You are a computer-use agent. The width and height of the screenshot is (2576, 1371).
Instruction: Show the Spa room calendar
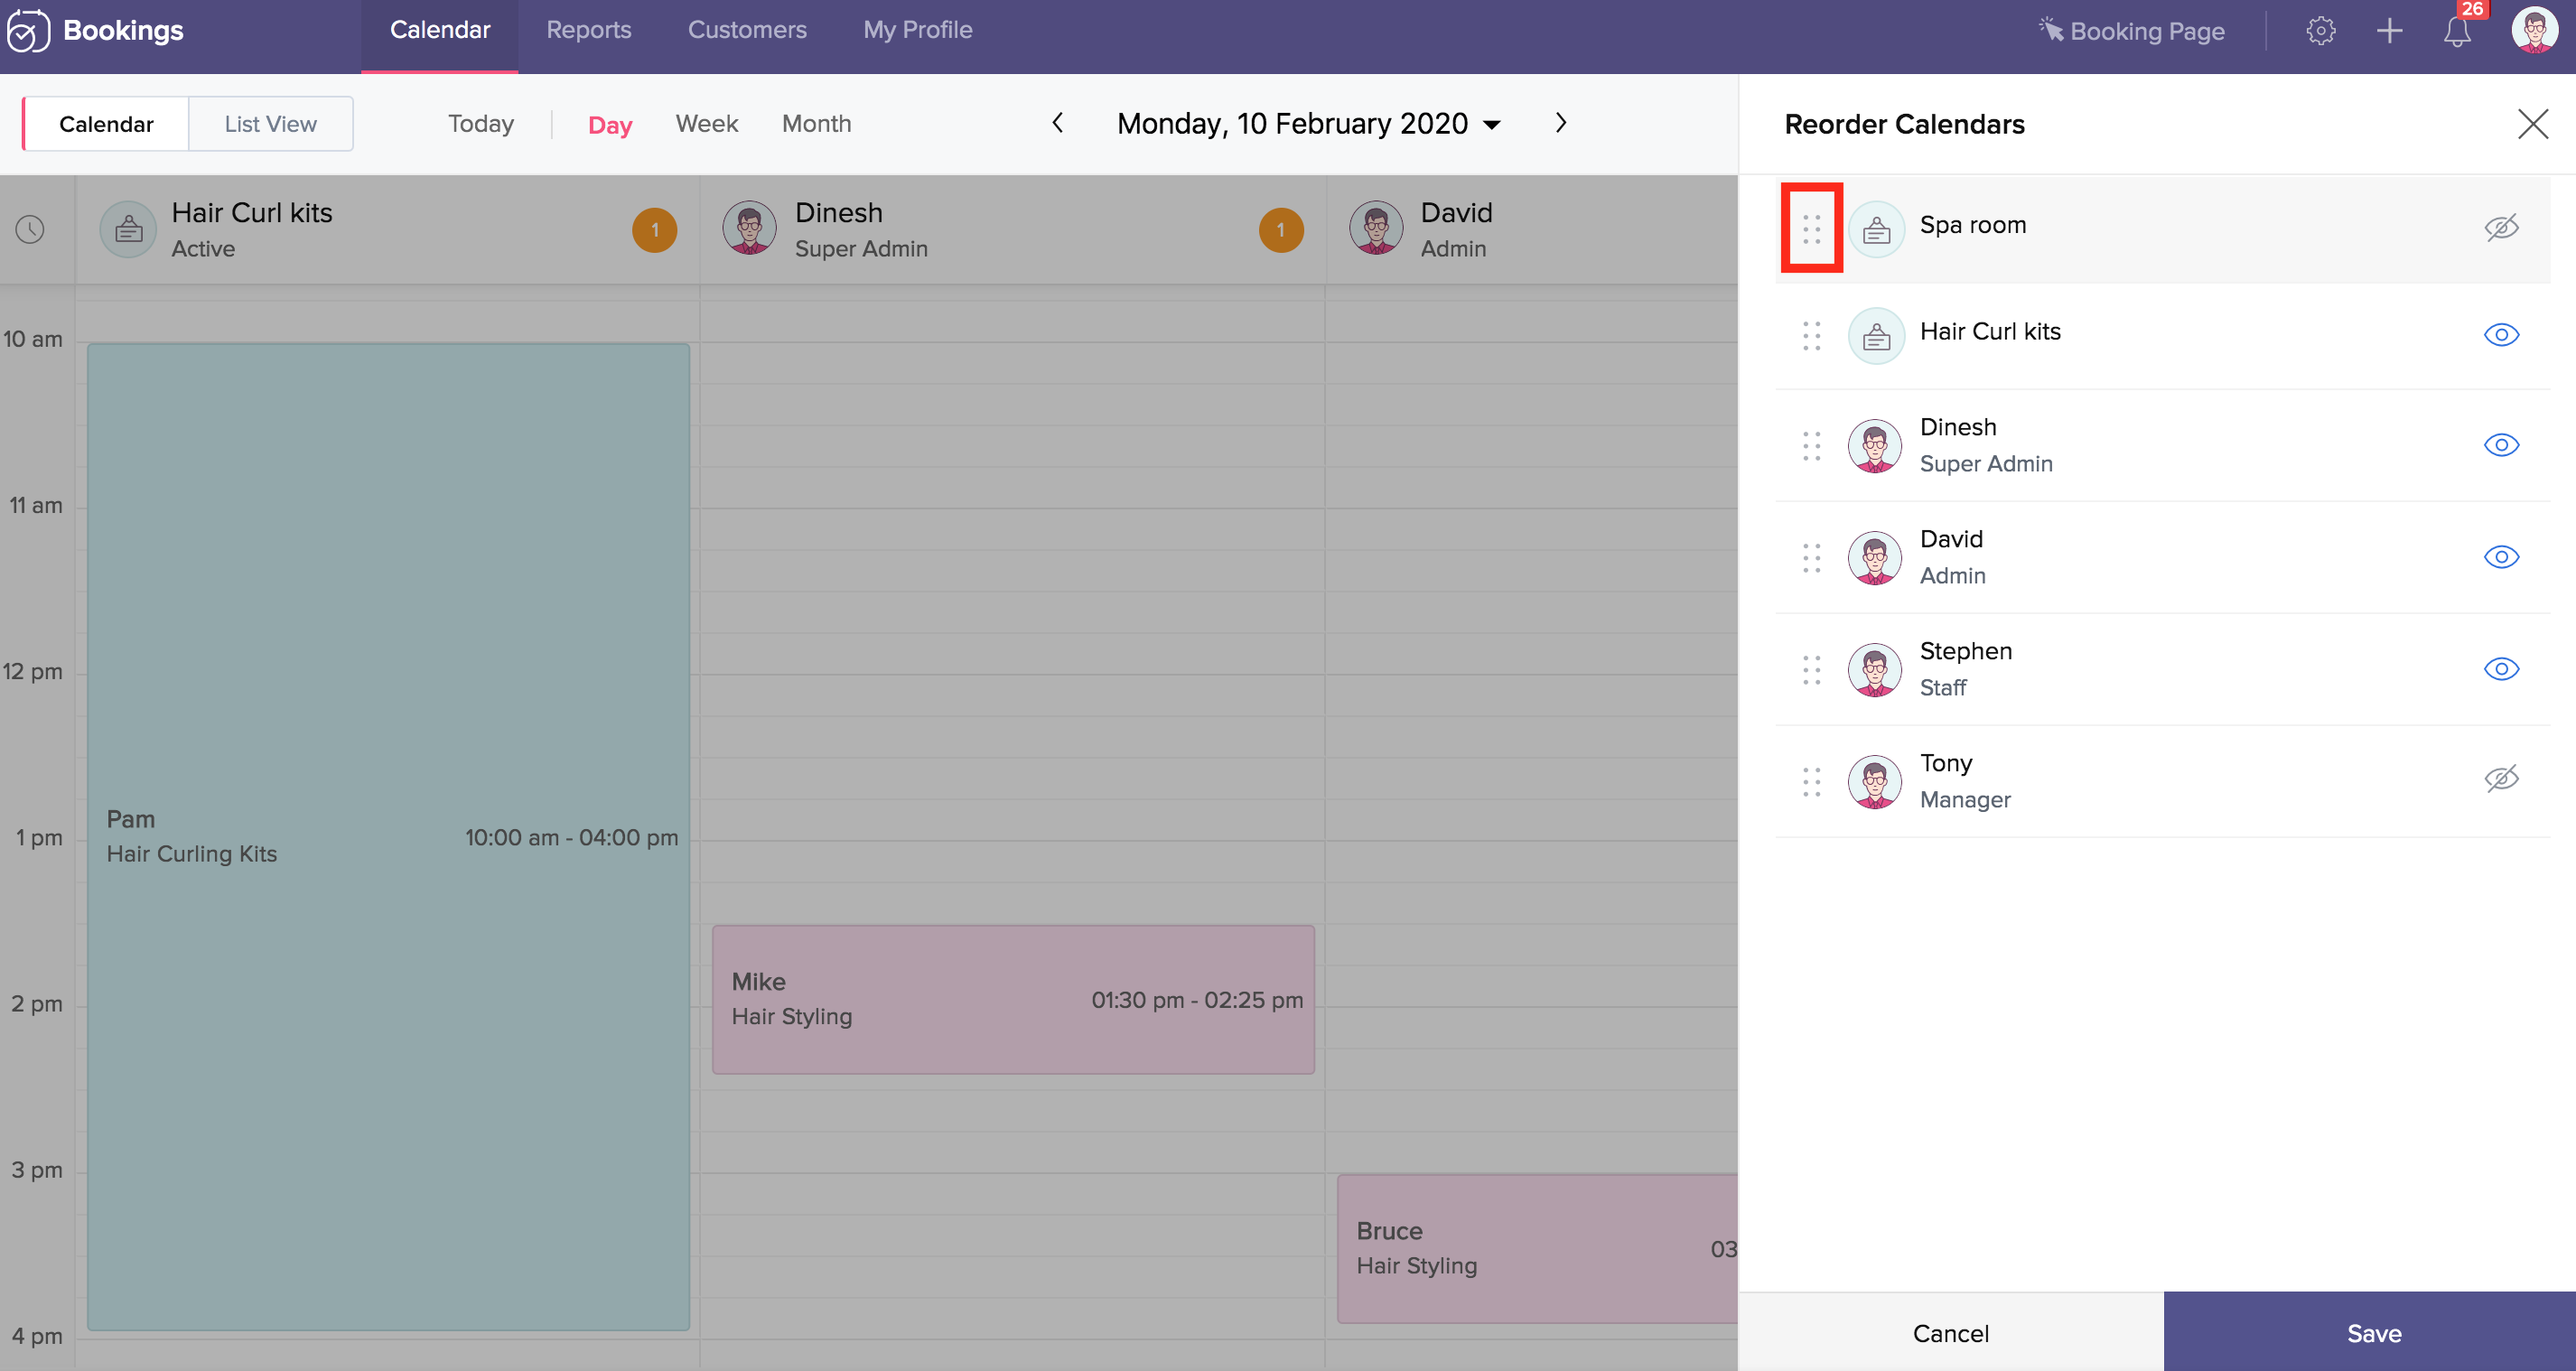pyautogui.click(x=2501, y=227)
